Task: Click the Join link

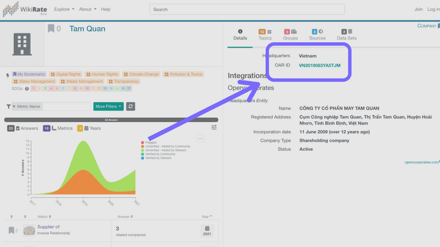Action: (x=418, y=9)
